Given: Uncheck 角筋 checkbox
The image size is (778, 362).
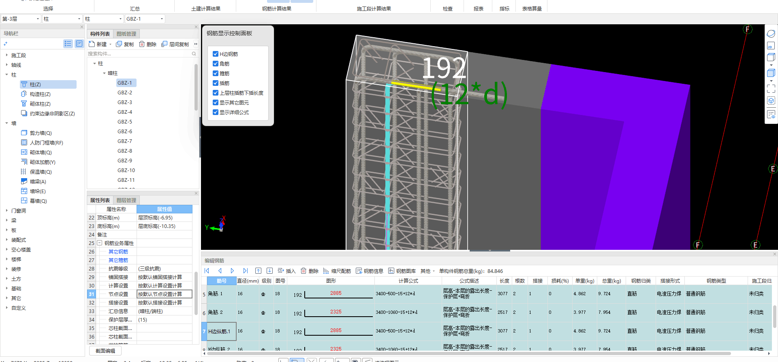Looking at the screenshot, I should tap(216, 64).
